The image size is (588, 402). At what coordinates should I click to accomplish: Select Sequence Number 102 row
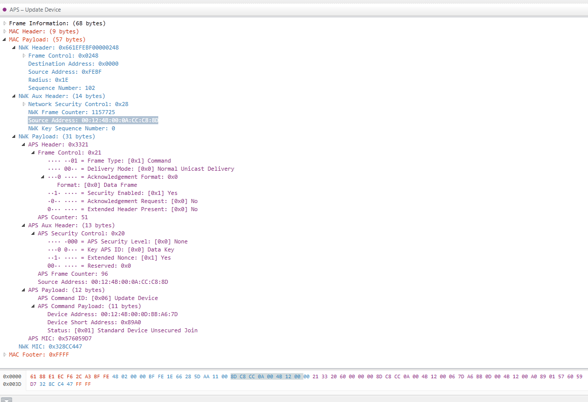tap(62, 88)
